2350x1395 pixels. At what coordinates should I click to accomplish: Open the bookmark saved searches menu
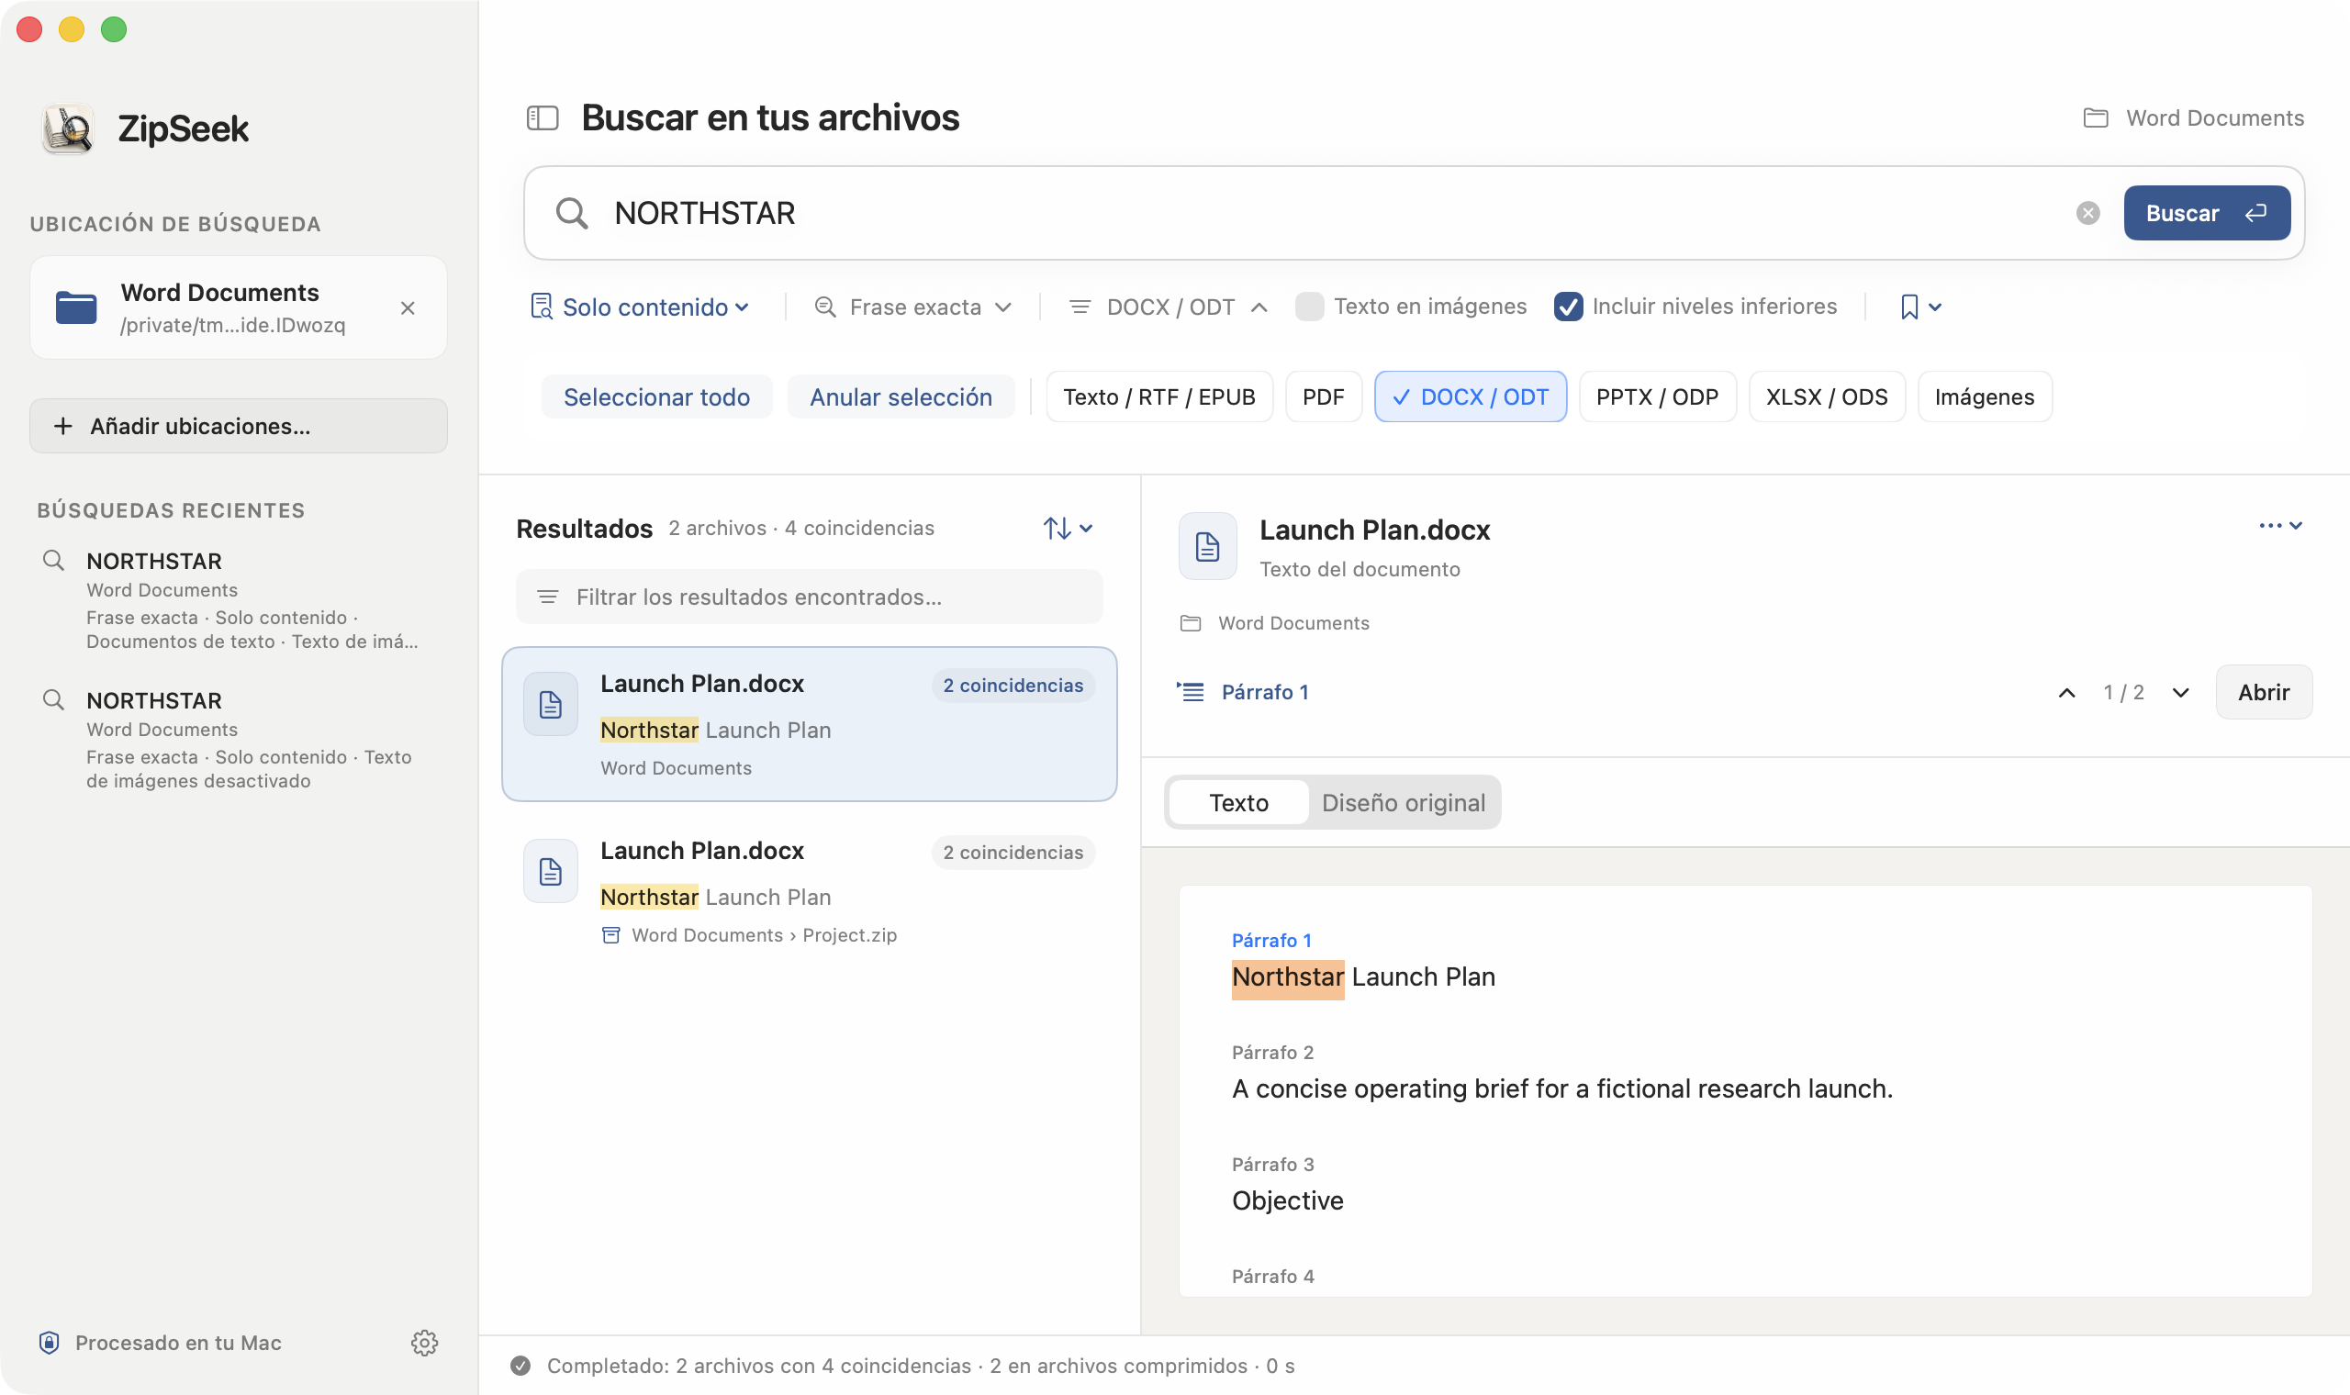pyautogui.click(x=1920, y=307)
